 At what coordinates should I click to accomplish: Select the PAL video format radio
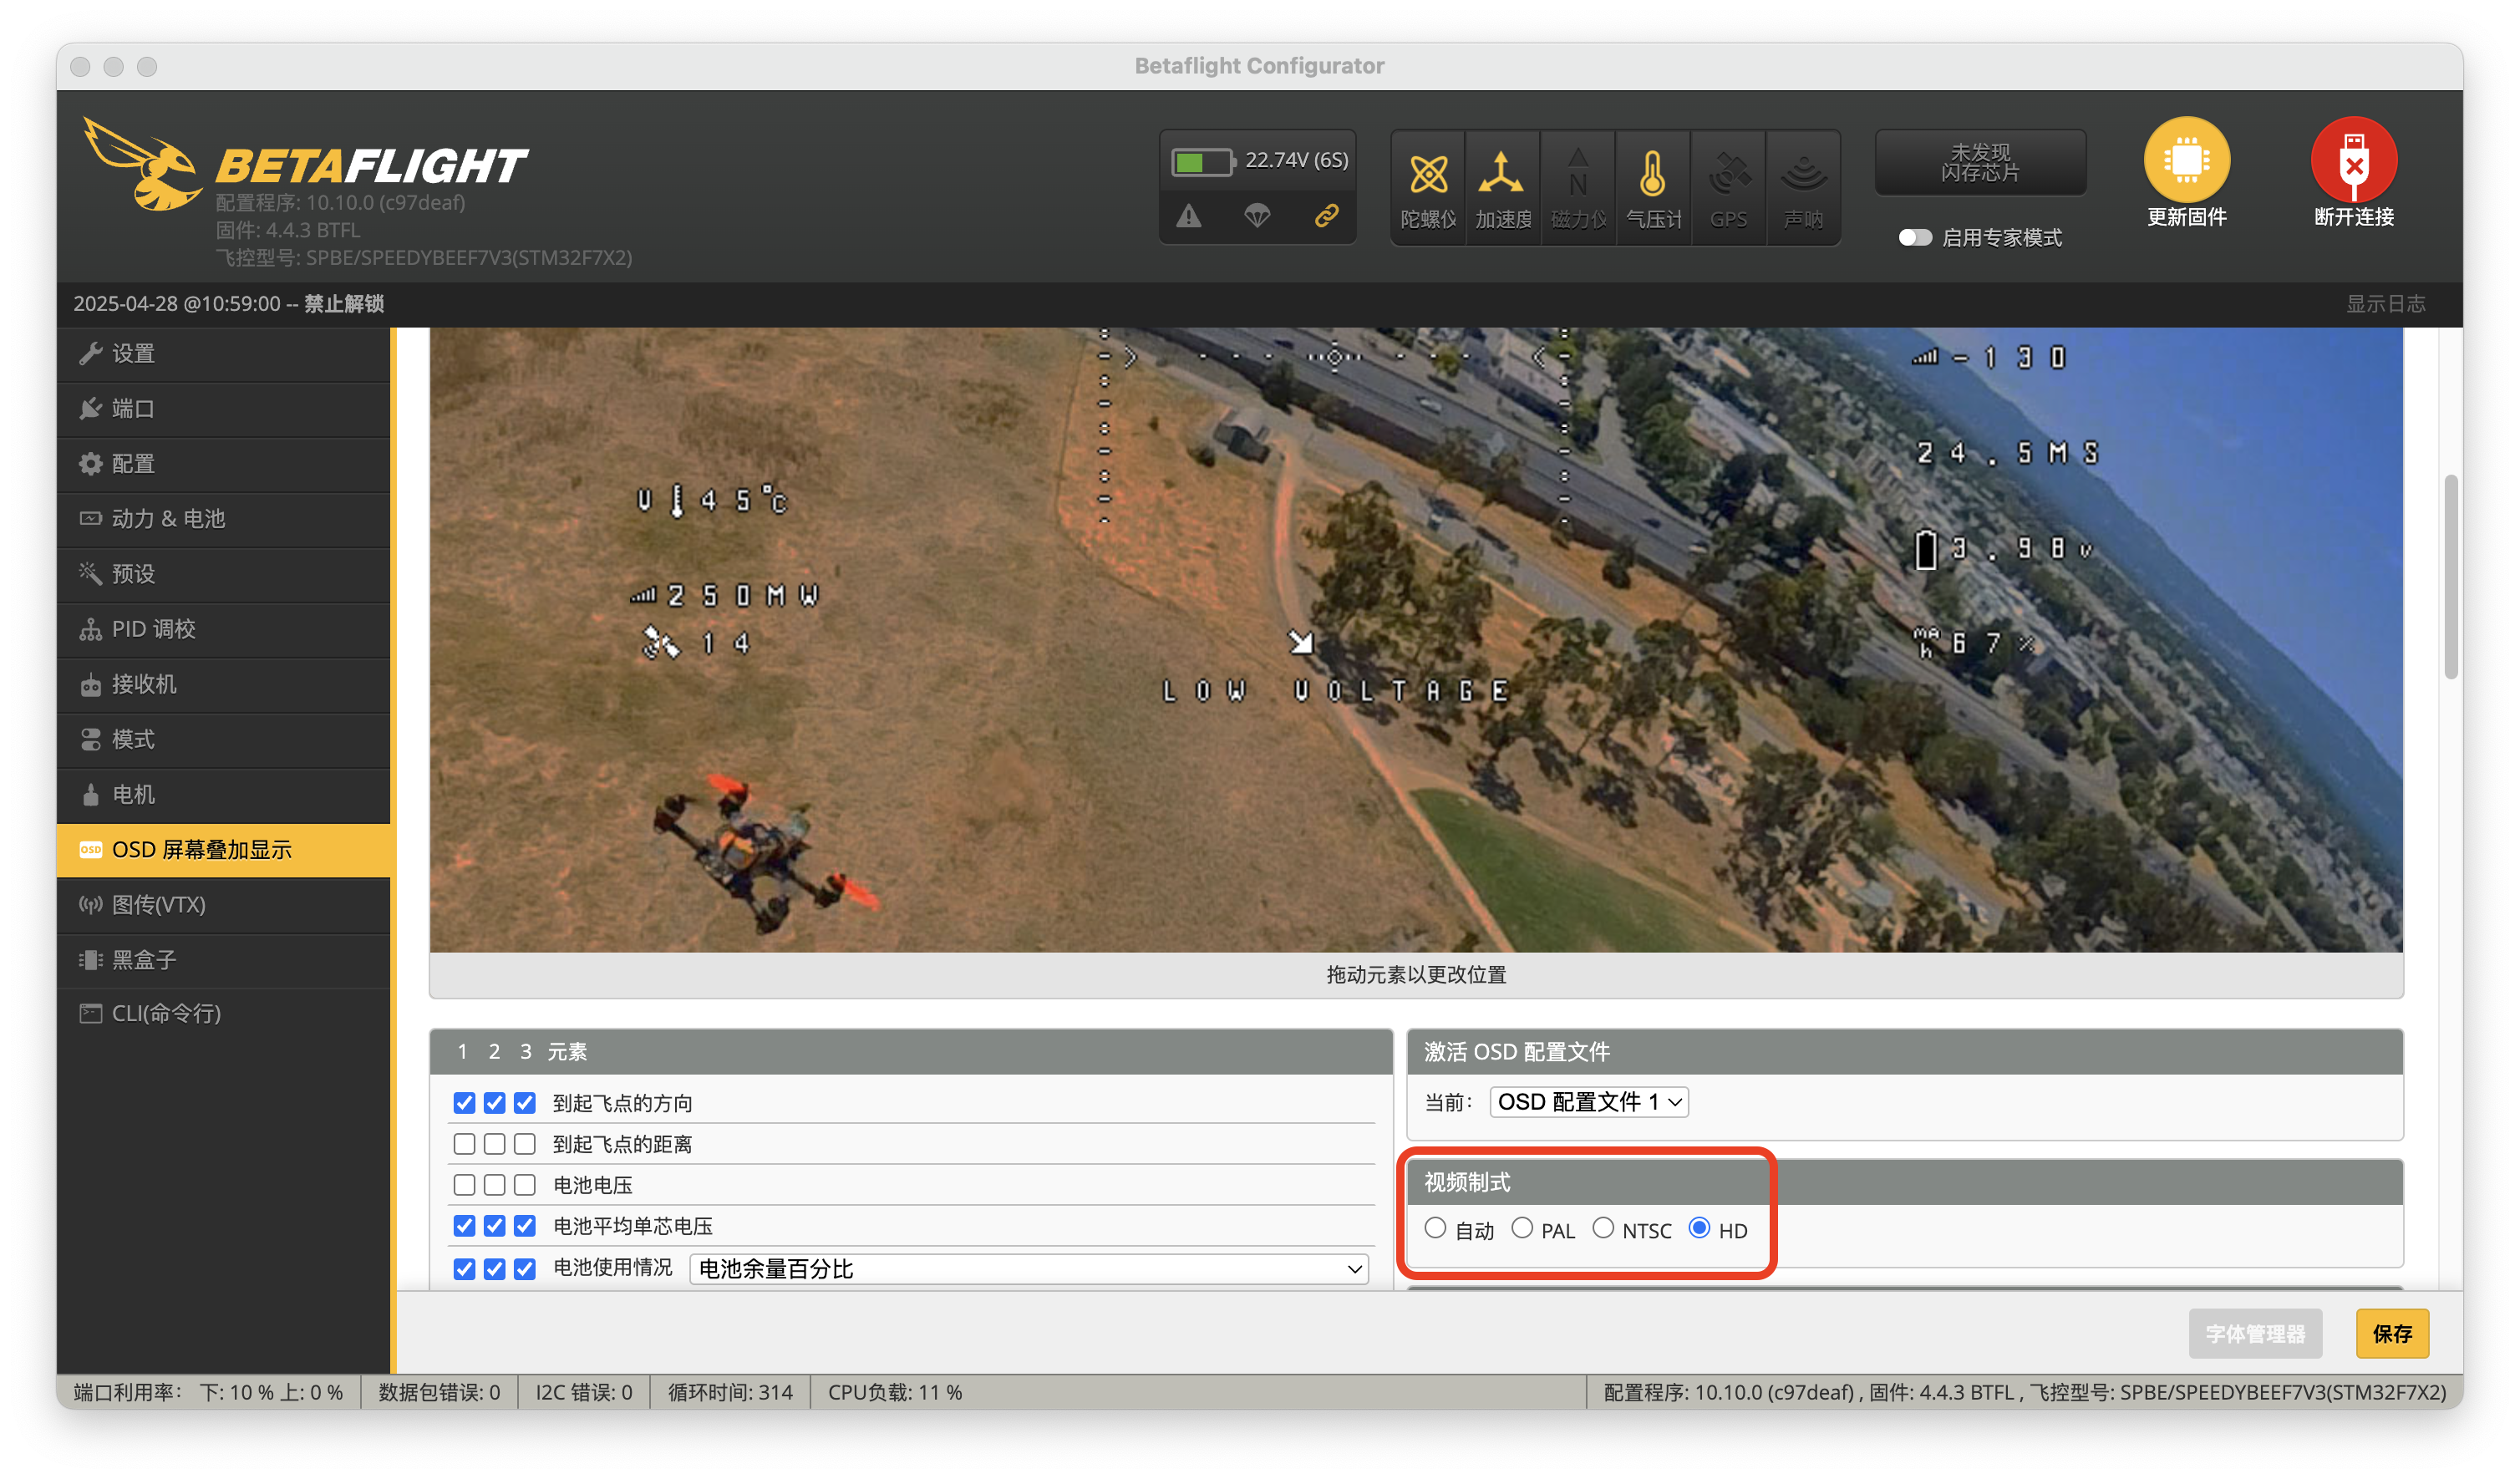1522,1228
